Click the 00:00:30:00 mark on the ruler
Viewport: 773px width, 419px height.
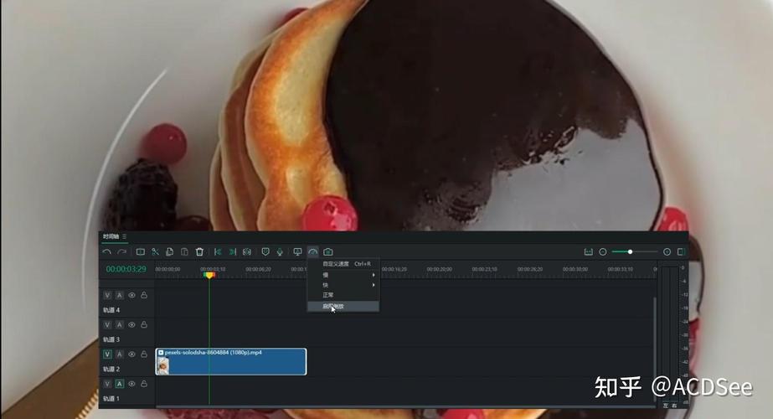tap(575, 270)
